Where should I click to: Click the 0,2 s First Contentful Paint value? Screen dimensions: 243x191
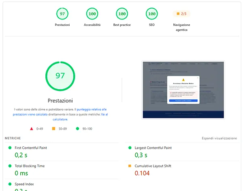coord(21,155)
